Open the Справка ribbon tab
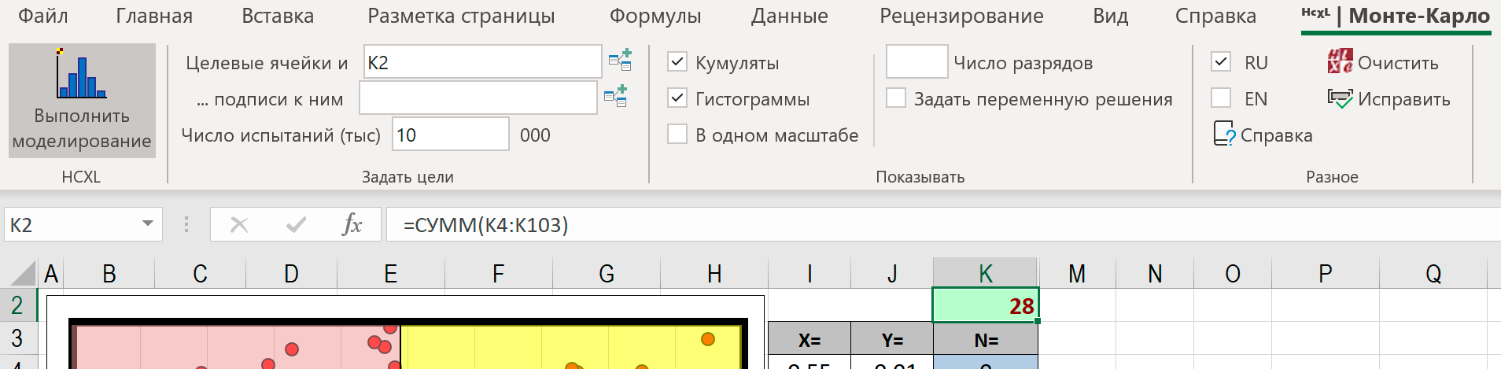1501x369 pixels. click(1215, 16)
